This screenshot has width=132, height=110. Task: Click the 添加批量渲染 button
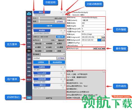[57, 62]
